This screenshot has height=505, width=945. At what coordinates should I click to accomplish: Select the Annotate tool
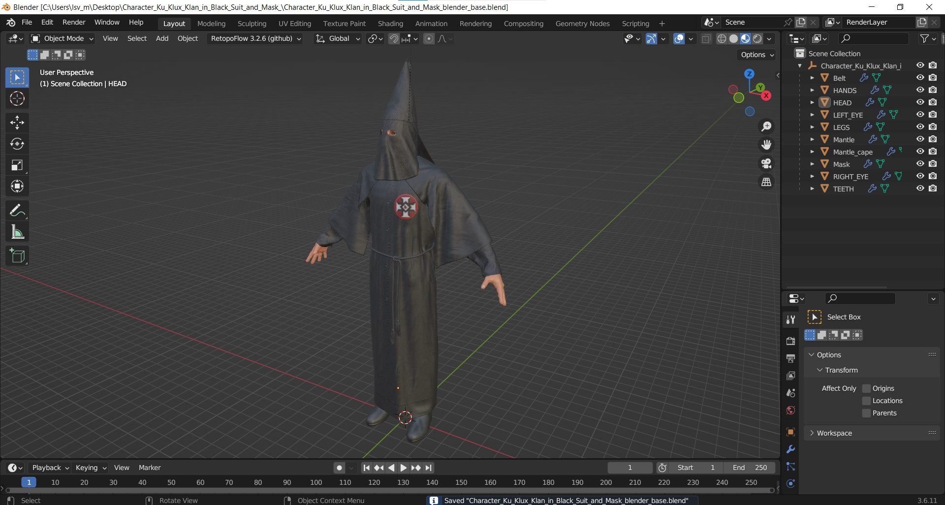tap(17, 211)
